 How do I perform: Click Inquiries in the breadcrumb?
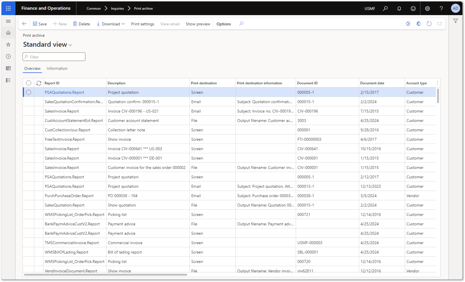coord(117,8)
